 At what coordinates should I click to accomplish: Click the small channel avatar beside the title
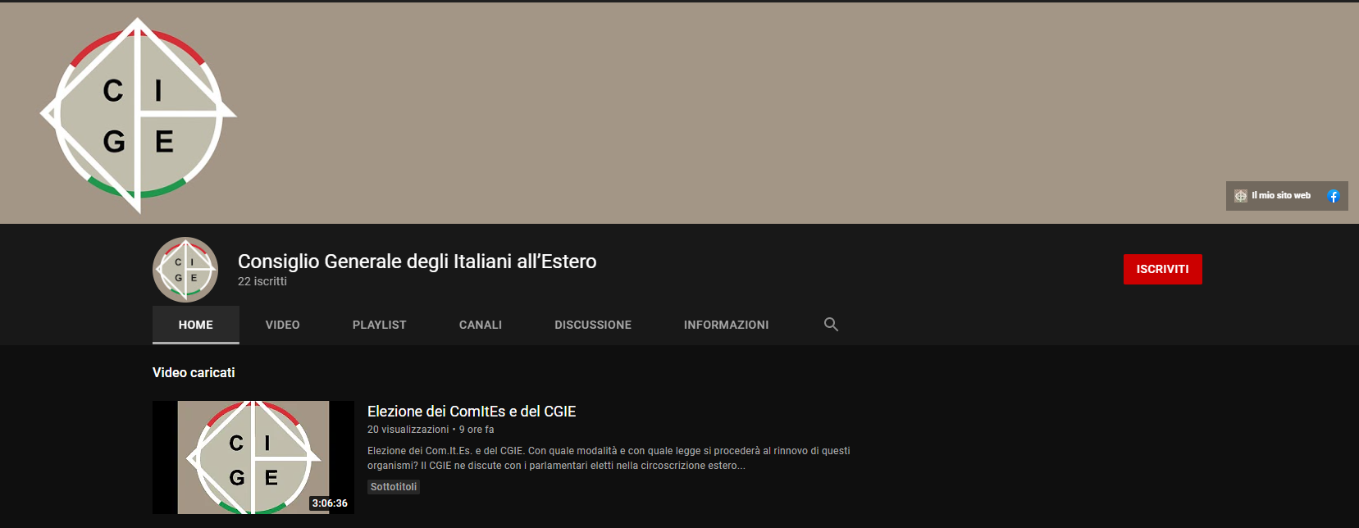pyautogui.click(x=185, y=270)
